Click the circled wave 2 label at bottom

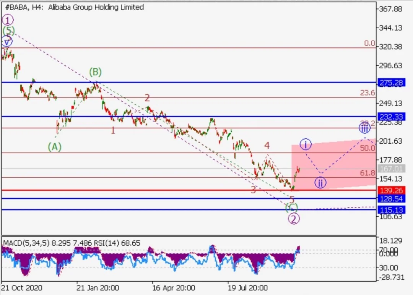click(294, 219)
